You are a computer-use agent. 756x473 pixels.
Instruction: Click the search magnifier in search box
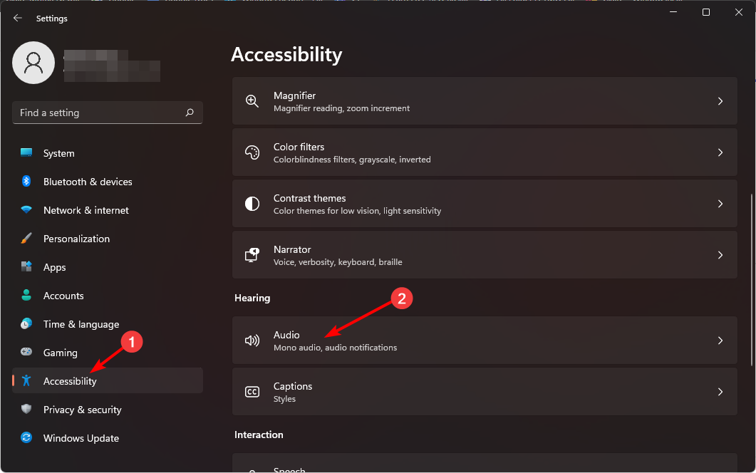click(190, 113)
